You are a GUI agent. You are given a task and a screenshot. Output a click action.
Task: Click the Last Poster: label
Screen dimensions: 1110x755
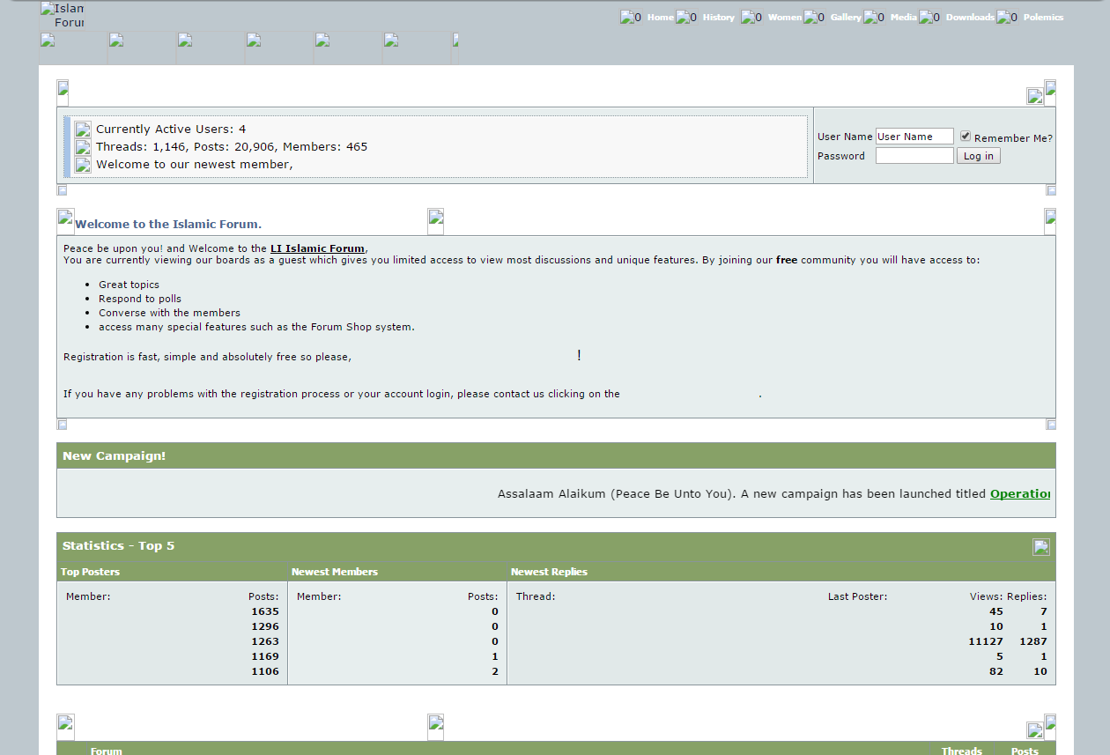click(x=858, y=596)
